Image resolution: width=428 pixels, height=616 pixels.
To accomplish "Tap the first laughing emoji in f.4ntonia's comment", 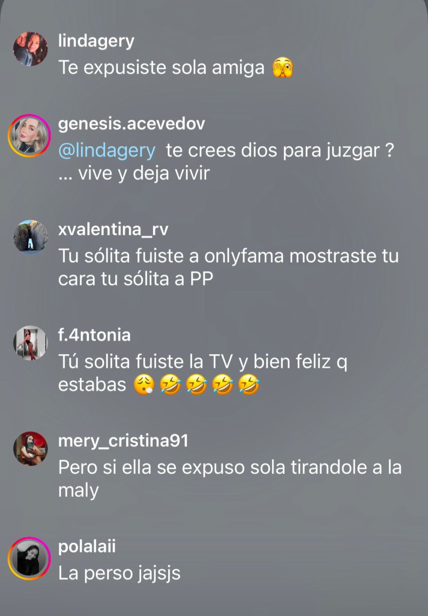I will click(170, 385).
